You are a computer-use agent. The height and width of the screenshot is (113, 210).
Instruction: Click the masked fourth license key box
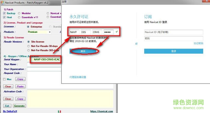109,32
